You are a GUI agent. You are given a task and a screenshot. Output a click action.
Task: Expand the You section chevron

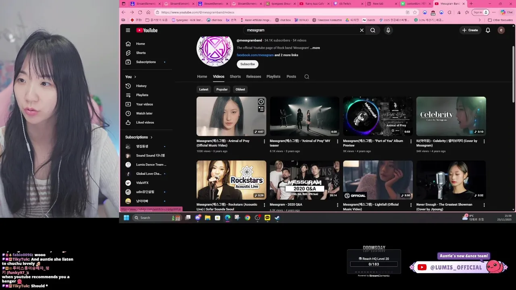pos(135,77)
